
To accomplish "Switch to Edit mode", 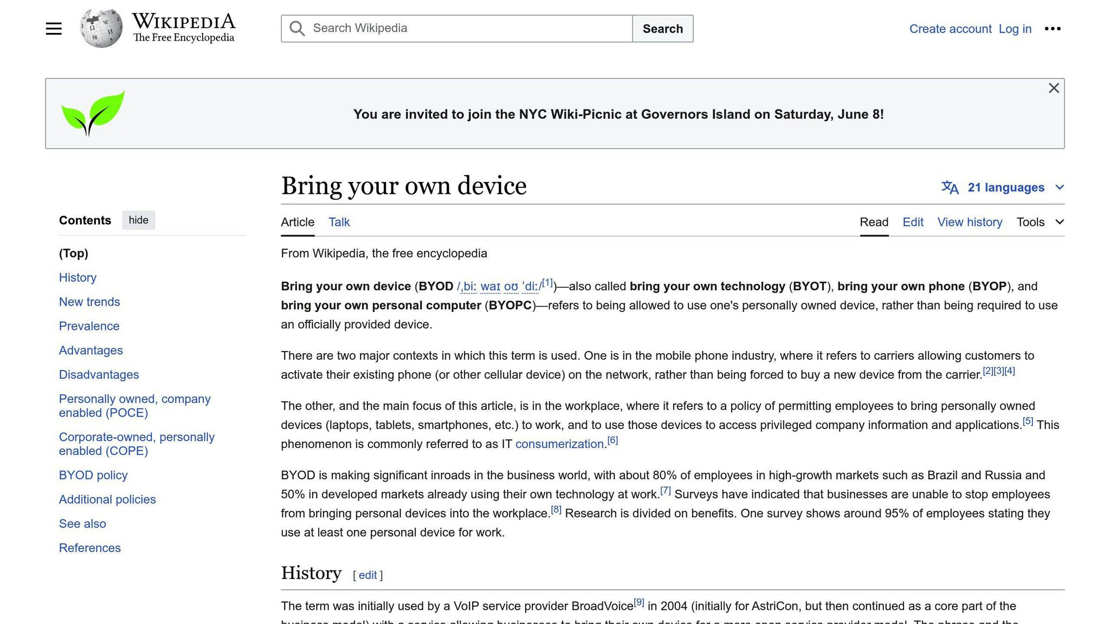I will [913, 222].
